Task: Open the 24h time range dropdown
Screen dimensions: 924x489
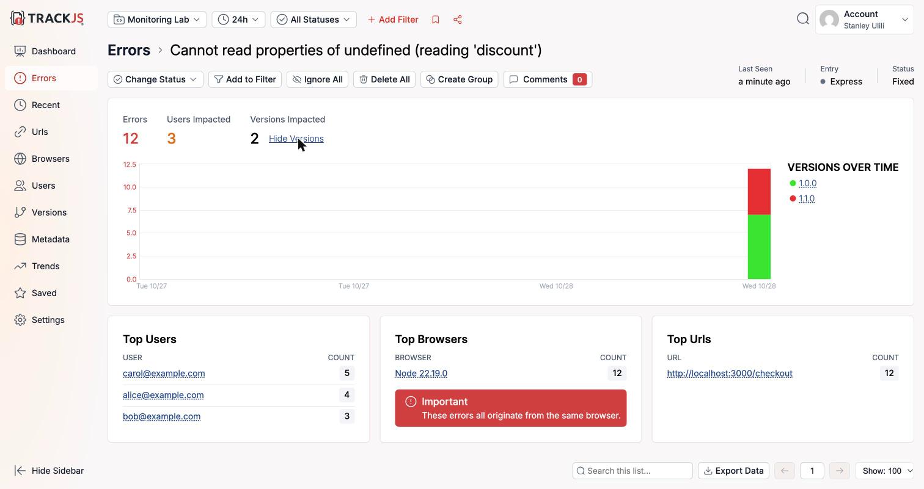Action: [x=238, y=20]
